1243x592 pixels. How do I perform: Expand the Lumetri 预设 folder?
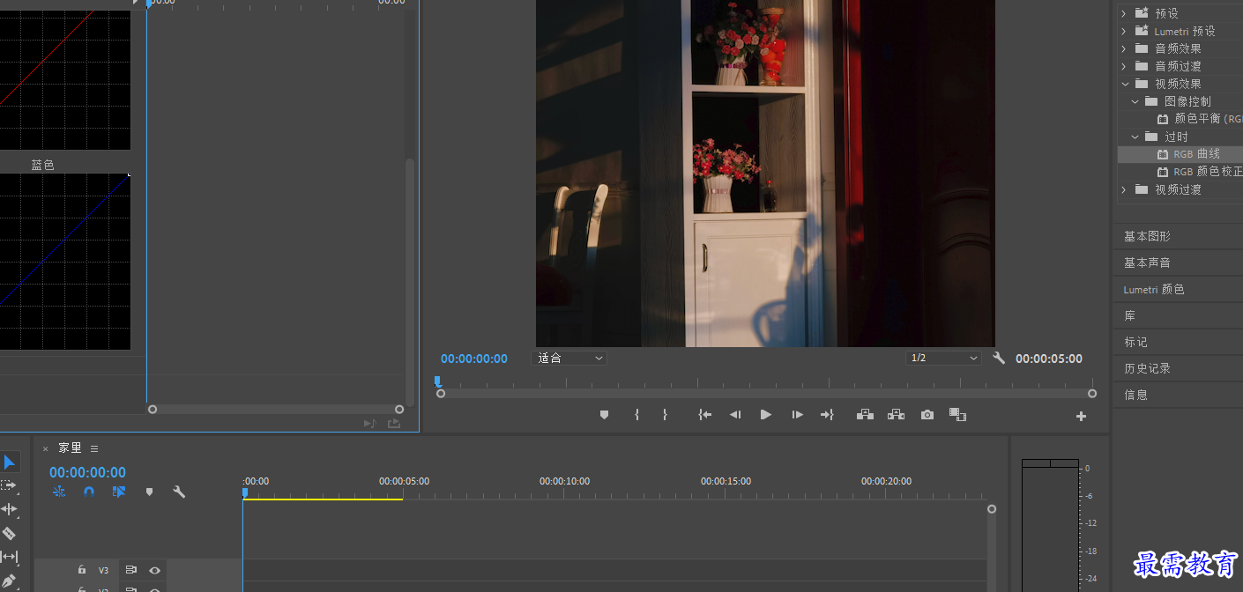click(1123, 31)
